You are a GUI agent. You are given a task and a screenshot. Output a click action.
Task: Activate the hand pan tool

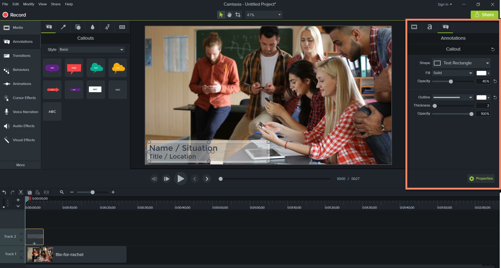tap(229, 15)
